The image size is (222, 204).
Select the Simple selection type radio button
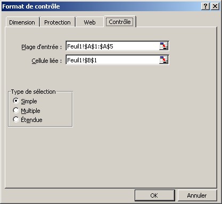coord(16,101)
